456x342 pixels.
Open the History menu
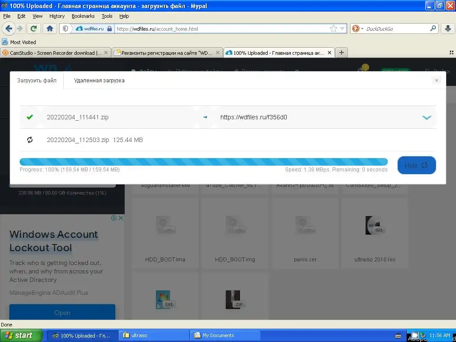[57, 16]
